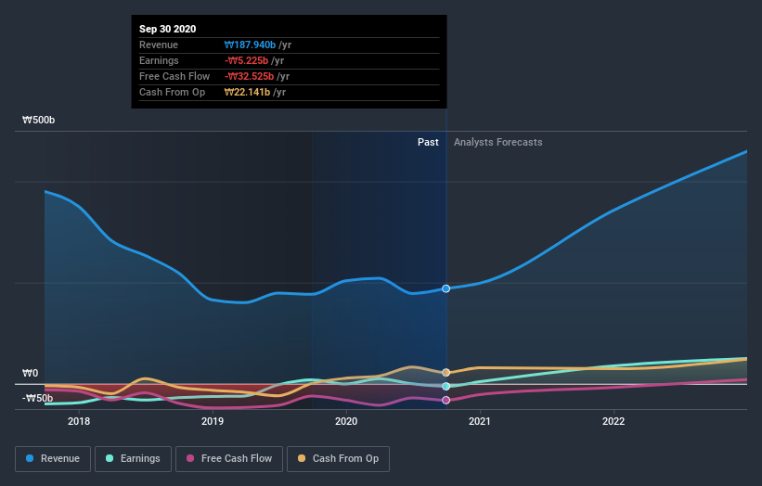Click the ₩500b y-axis label

pos(38,120)
